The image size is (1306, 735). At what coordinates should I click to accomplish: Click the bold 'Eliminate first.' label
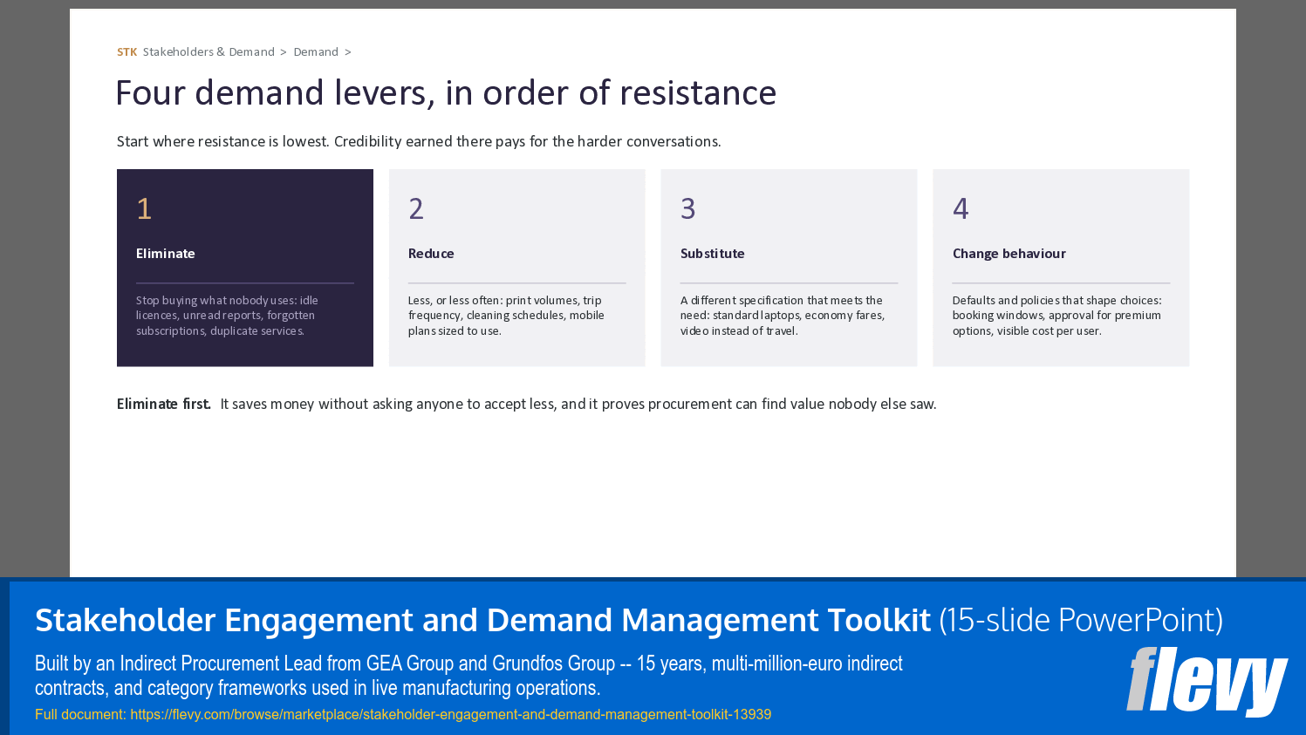[x=164, y=405]
